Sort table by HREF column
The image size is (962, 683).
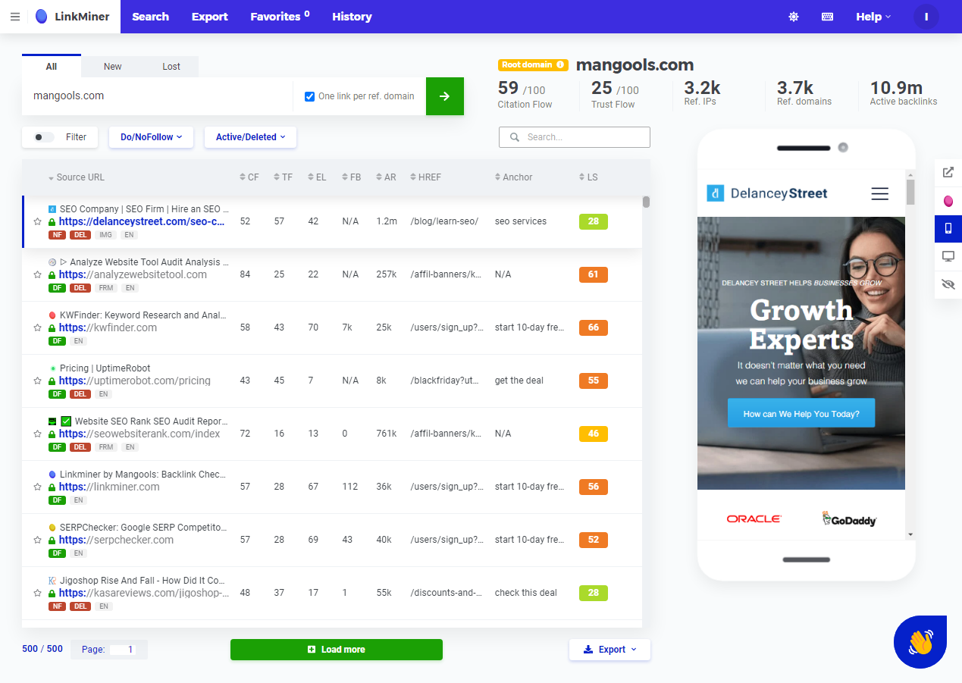425,177
